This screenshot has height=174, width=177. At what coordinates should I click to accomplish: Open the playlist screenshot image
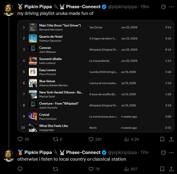point(96,76)
